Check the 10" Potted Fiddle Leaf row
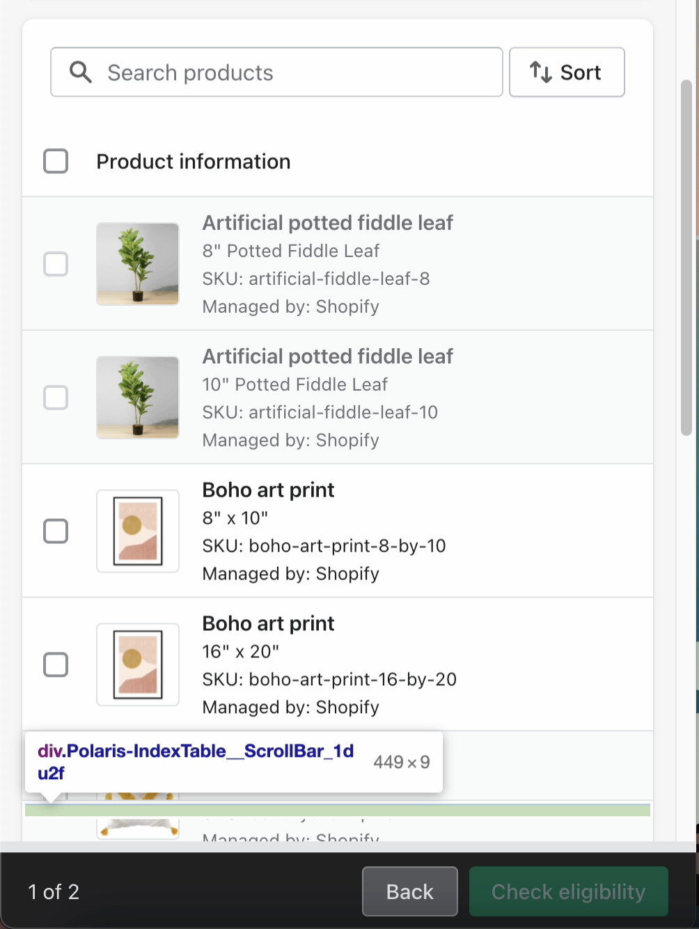Viewport: 699px width, 929px height. tap(55, 397)
